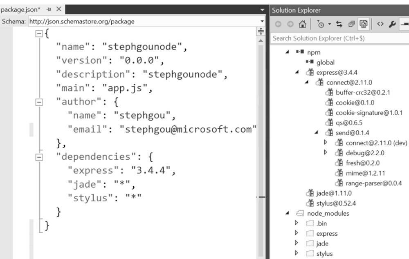This screenshot has height=259, width=409.
Task: Click the Home icon in Solution Explorer
Action: [x=302, y=25]
